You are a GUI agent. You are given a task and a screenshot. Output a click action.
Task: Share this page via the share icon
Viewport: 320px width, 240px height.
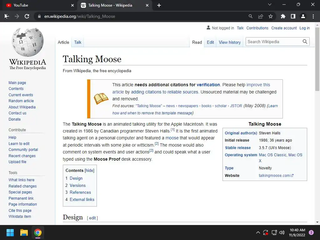click(261, 16)
